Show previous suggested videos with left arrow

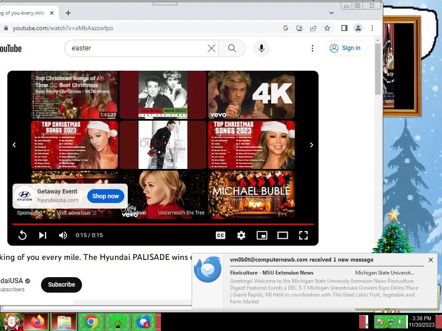[x=14, y=145]
